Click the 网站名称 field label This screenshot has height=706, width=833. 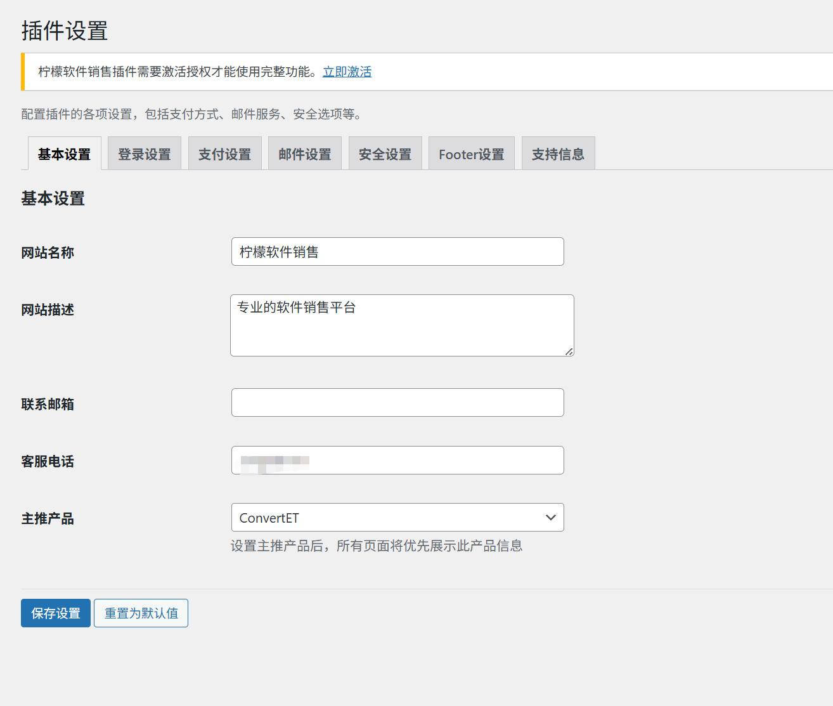click(48, 253)
